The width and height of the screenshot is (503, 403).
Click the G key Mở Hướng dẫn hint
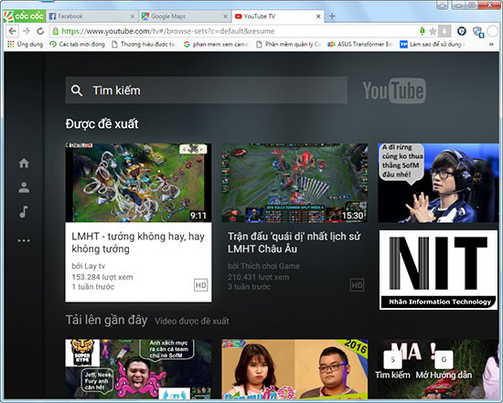(444, 360)
